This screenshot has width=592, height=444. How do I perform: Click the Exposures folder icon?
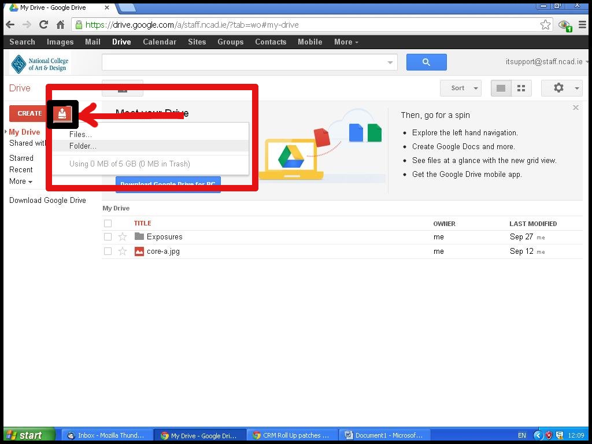click(x=139, y=236)
